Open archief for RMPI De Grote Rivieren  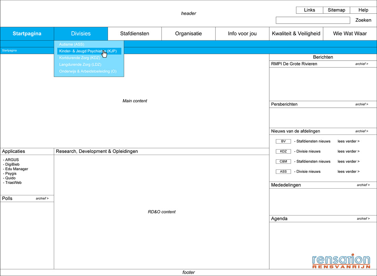(x=362, y=64)
